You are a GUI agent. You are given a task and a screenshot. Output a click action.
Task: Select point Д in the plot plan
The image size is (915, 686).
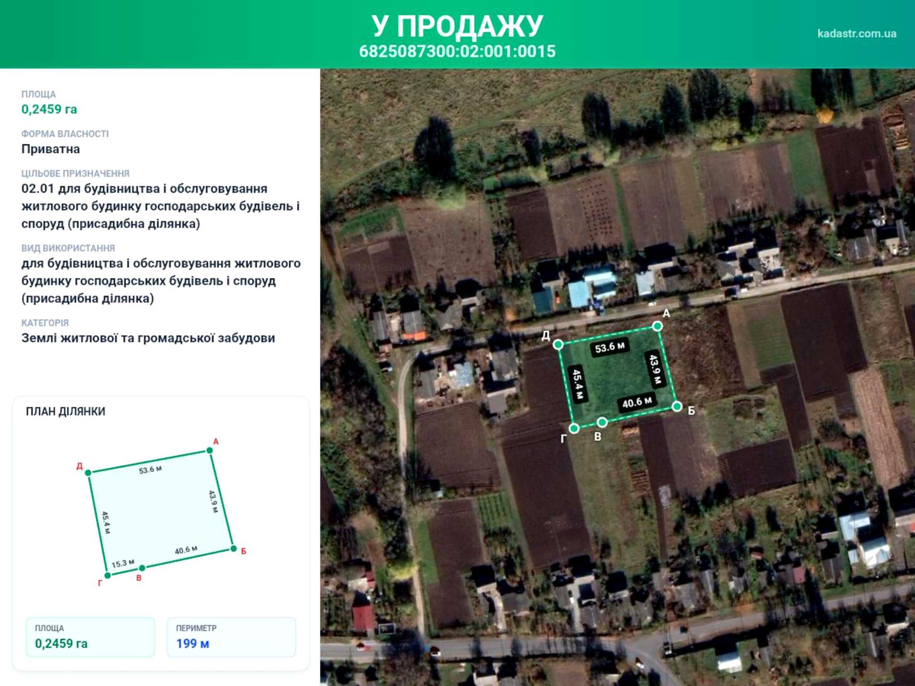[88, 473]
